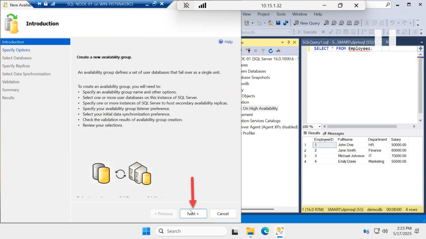Click the Cut scissors icon in toolbar
The image size is (426, 239).
pyautogui.click(x=367, y=23)
